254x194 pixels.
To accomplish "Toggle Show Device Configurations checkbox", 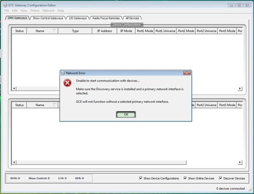I will pos(141,178).
